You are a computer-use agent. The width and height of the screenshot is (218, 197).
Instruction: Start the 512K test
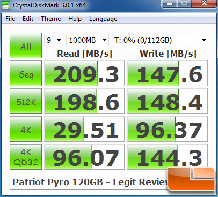tap(26, 101)
